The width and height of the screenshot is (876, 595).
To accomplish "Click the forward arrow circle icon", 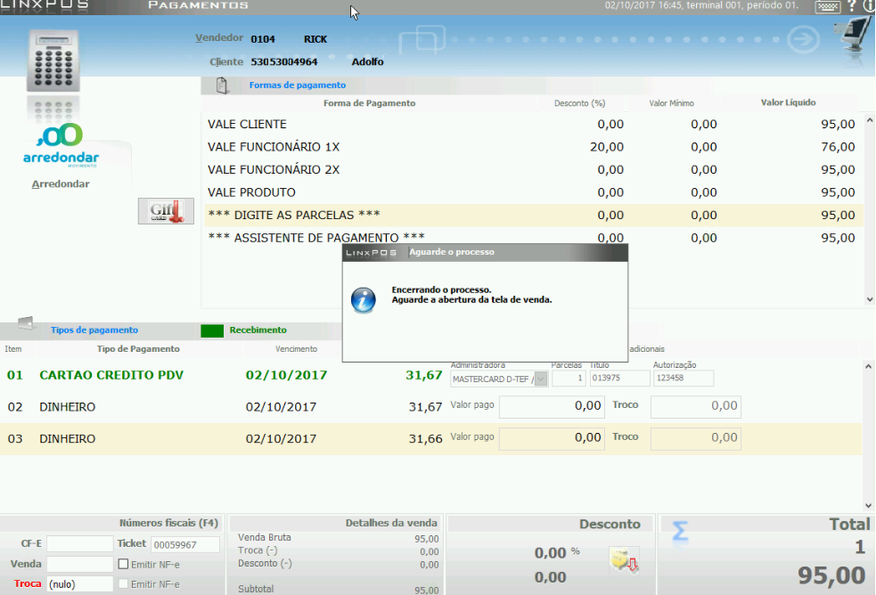I will pos(803,39).
